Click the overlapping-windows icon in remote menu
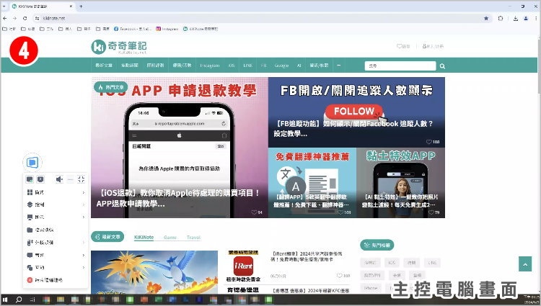Image resolution: width=541 pixels, height=306 pixels. [30, 267]
